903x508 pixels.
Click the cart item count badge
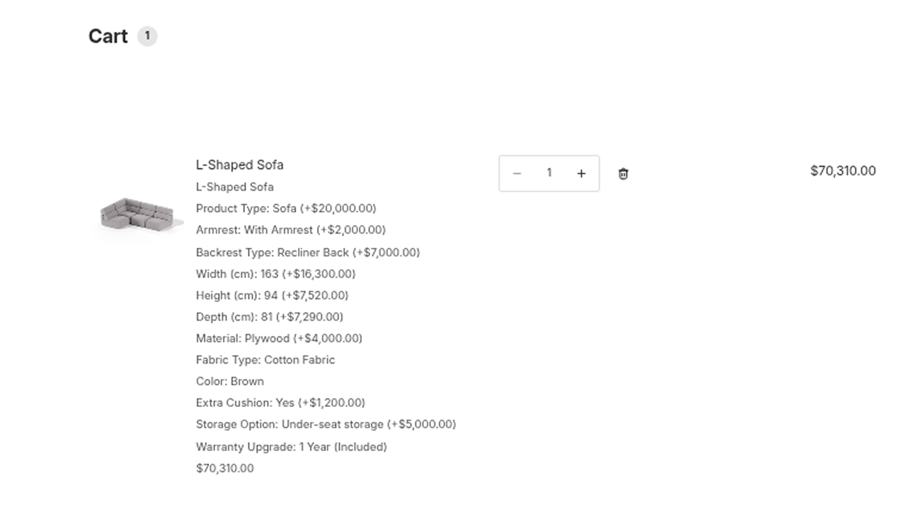tap(147, 36)
